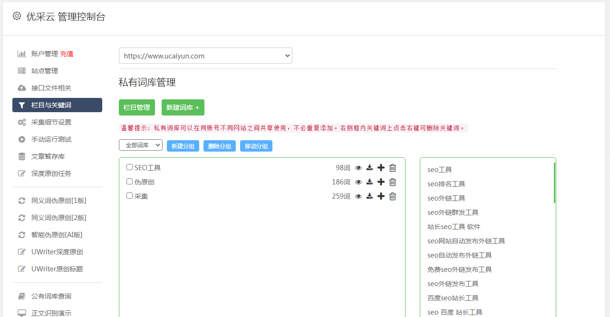The image size is (610, 317).
Task: Open the website URL dropdown
Action: coord(205,56)
